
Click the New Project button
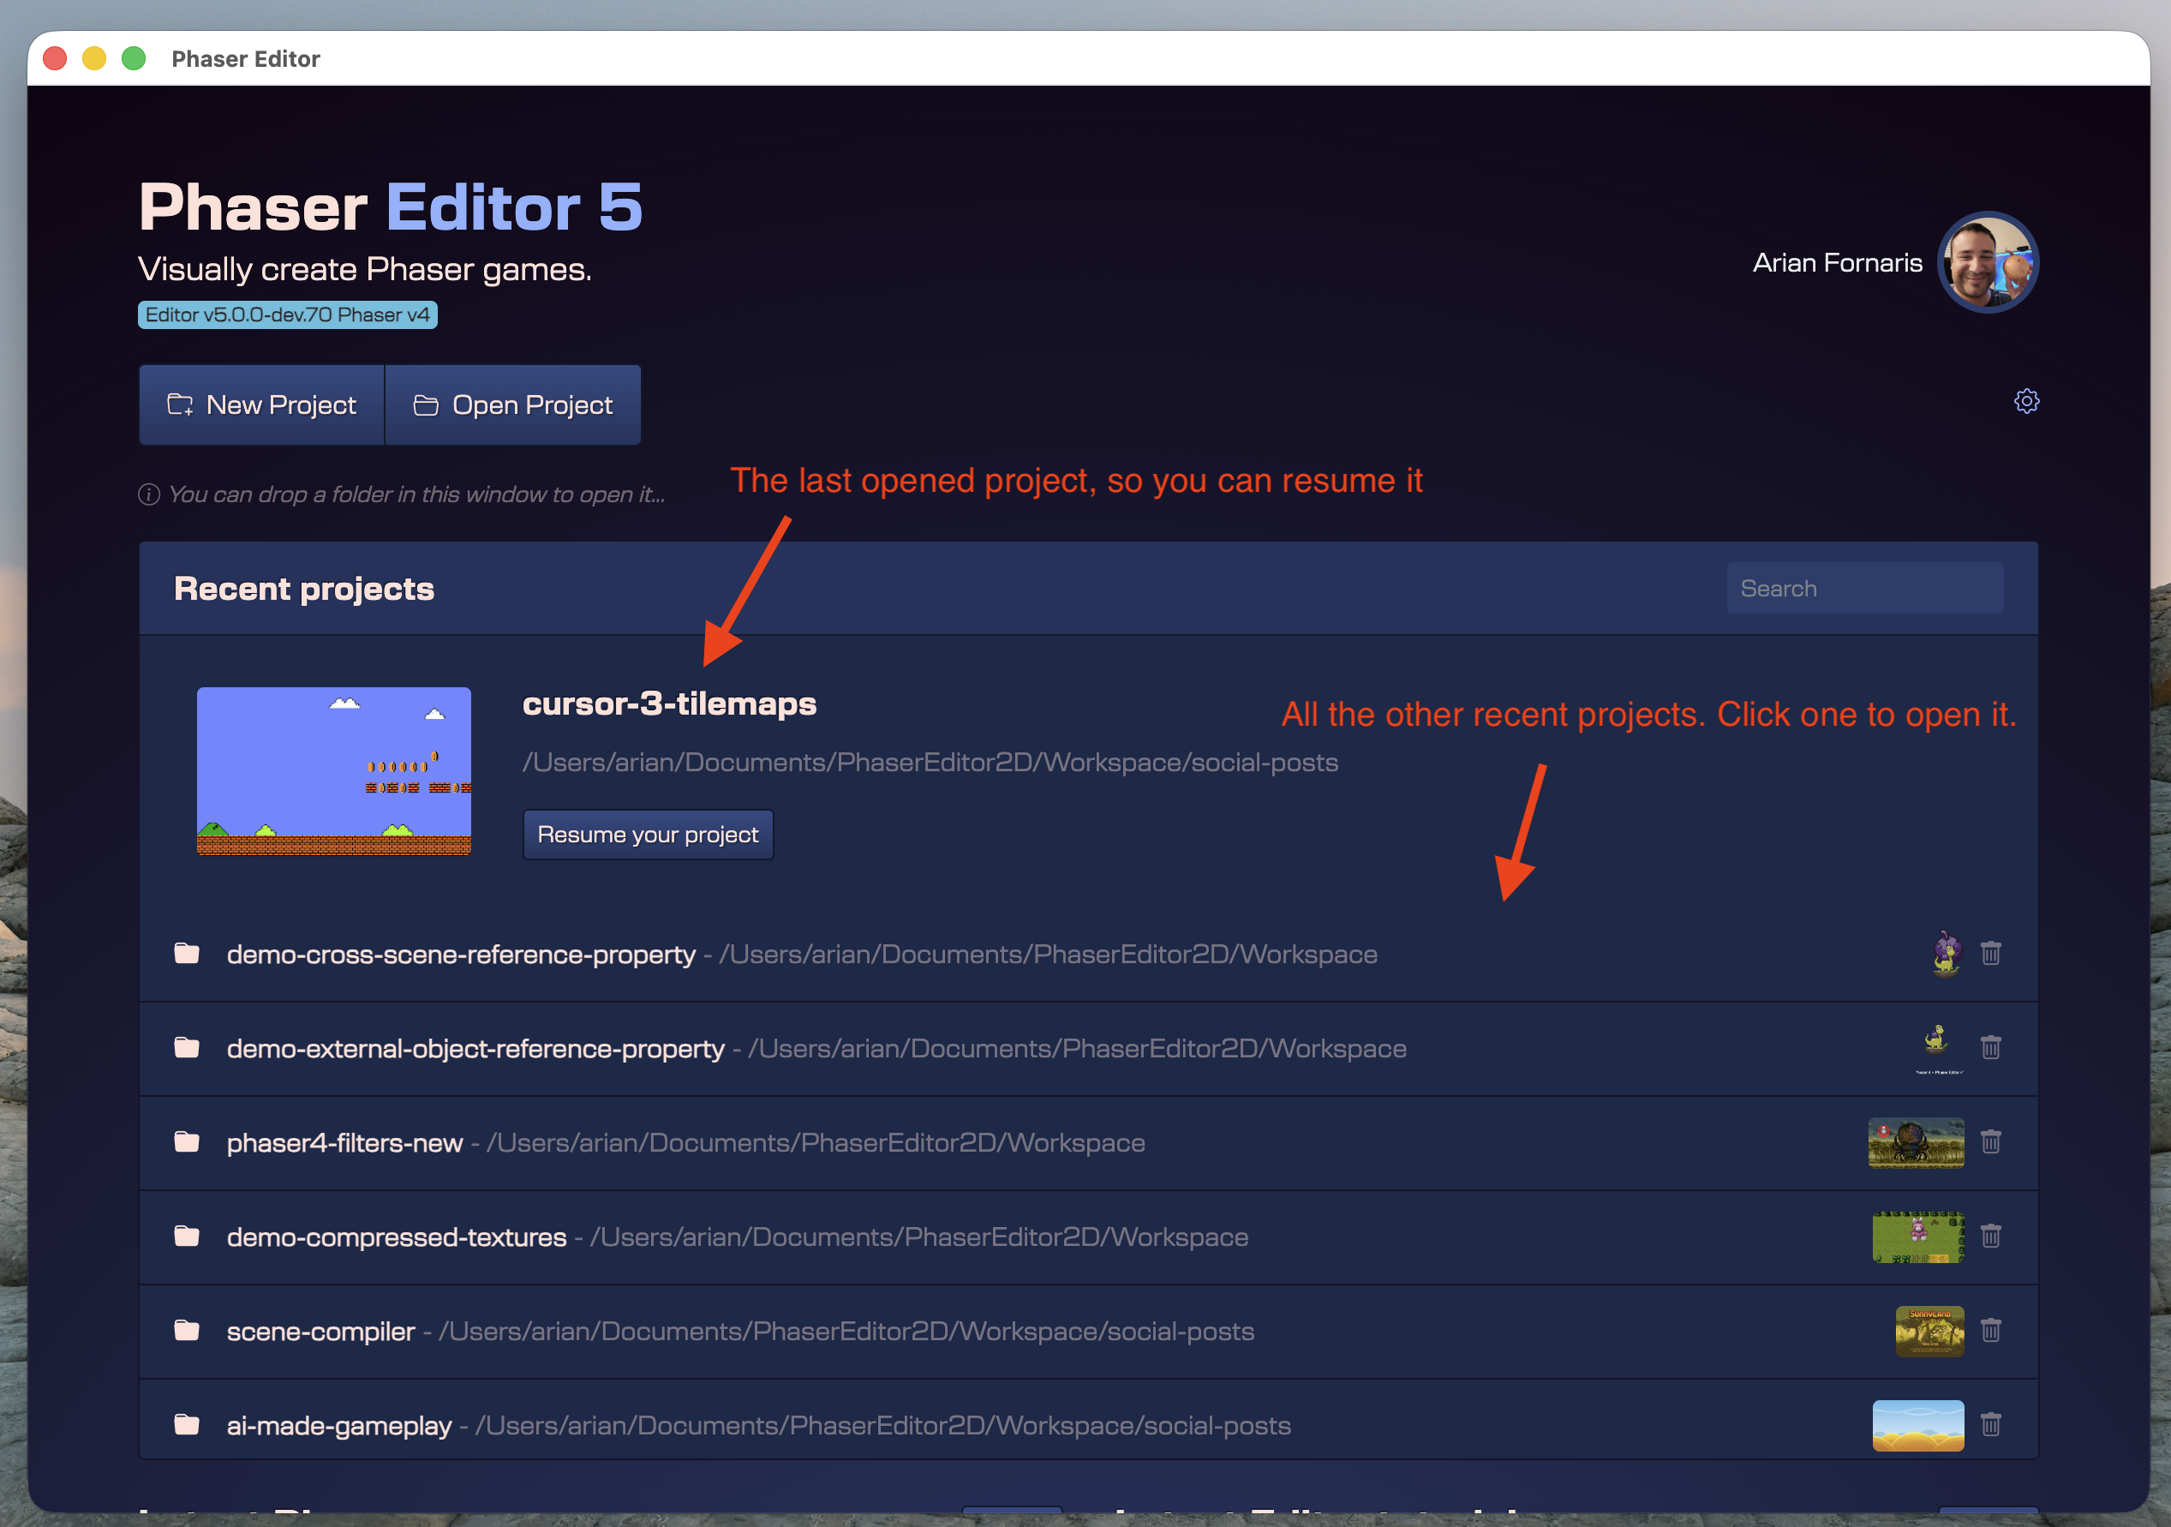pos(262,404)
